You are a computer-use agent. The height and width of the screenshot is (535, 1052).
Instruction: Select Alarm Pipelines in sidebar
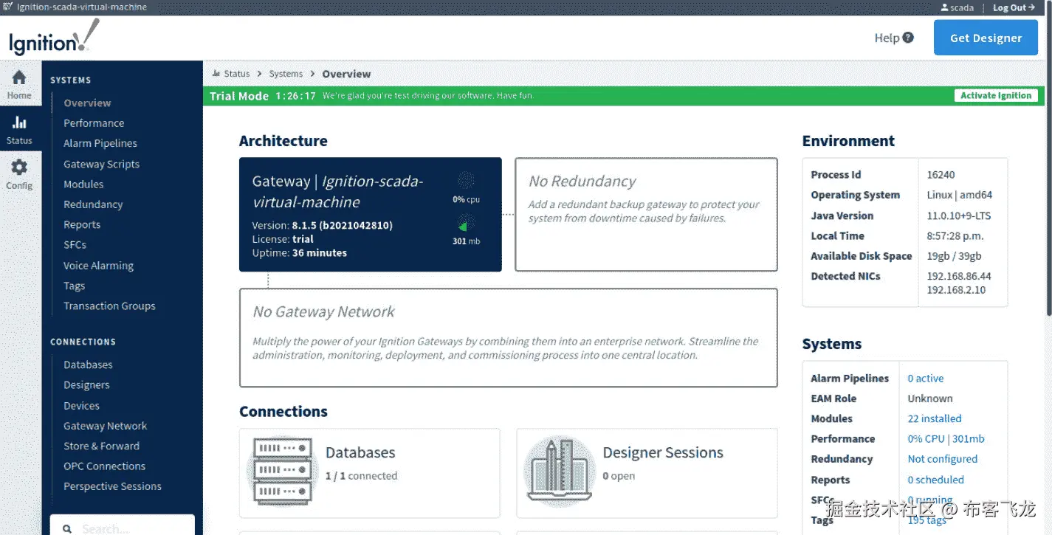[x=100, y=143]
